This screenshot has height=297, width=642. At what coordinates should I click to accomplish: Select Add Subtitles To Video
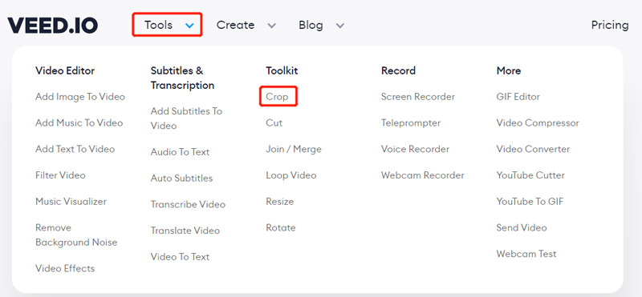coord(186,118)
